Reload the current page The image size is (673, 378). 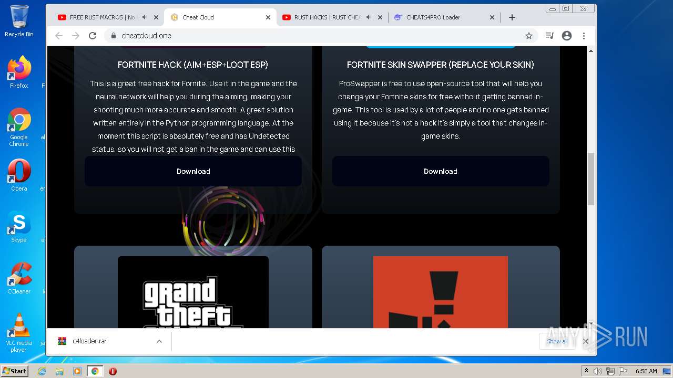coord(93,36)
